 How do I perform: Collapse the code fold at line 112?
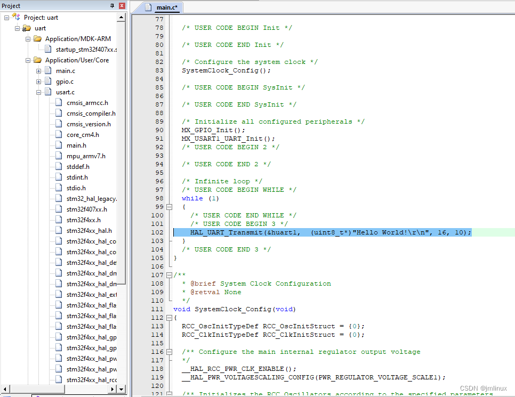168,318
